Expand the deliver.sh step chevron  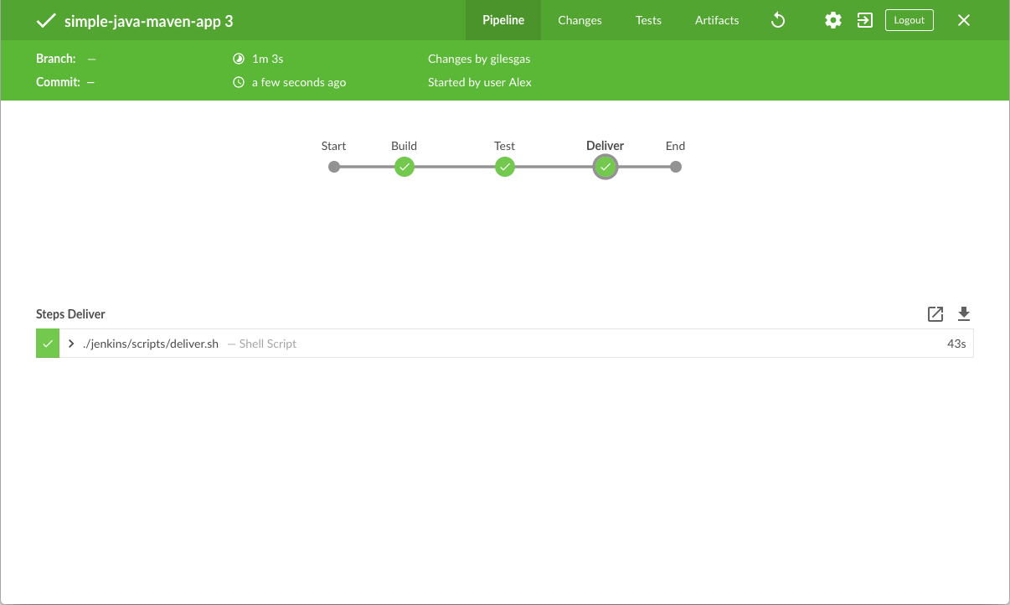(72, 344)
